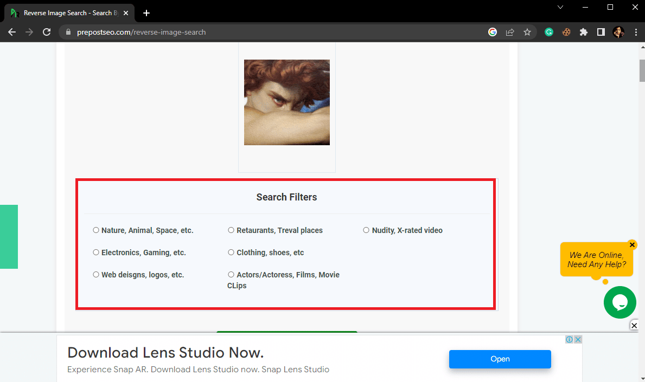Close the Reverse Image Search tab
This screenshot has height=382, width=645.
click(x=126, y=13)
